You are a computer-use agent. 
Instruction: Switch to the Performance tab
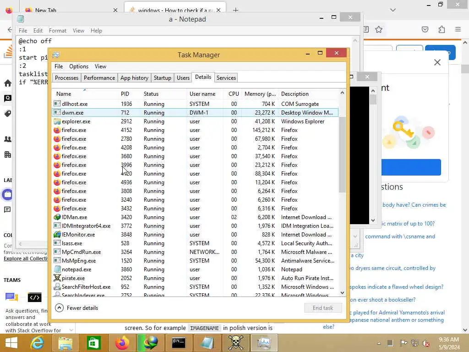tap(99, 78)
